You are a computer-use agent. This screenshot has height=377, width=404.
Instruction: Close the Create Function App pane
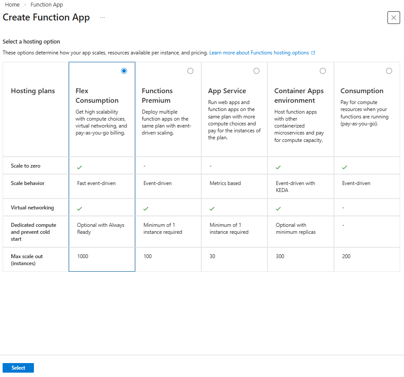click(394, 17)
